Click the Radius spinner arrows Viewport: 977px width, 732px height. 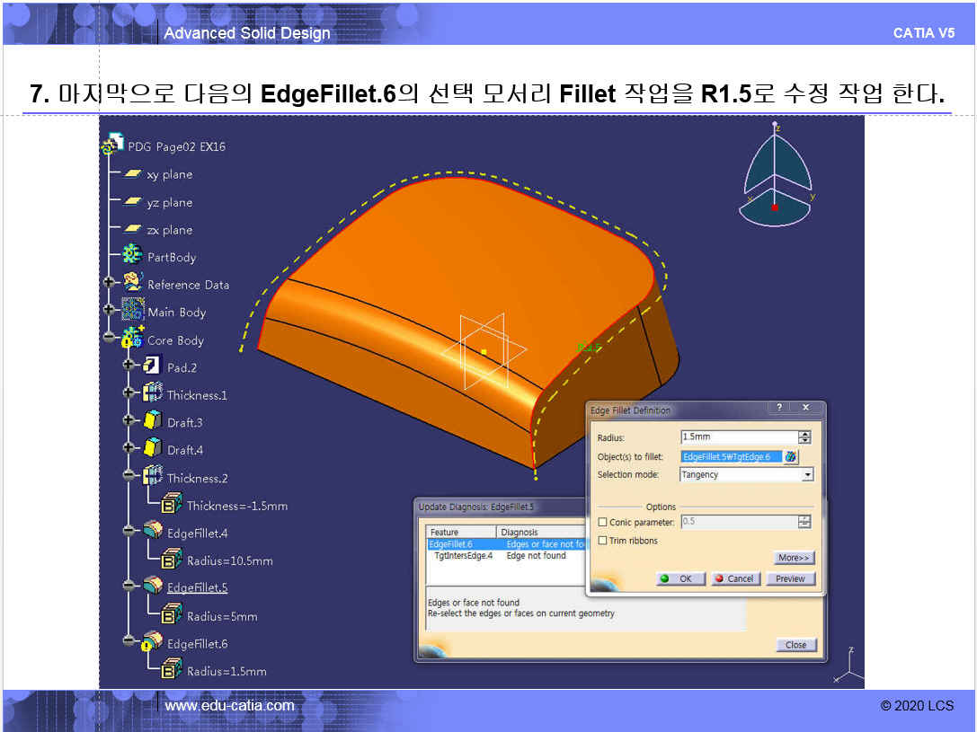tap(804, 437)
